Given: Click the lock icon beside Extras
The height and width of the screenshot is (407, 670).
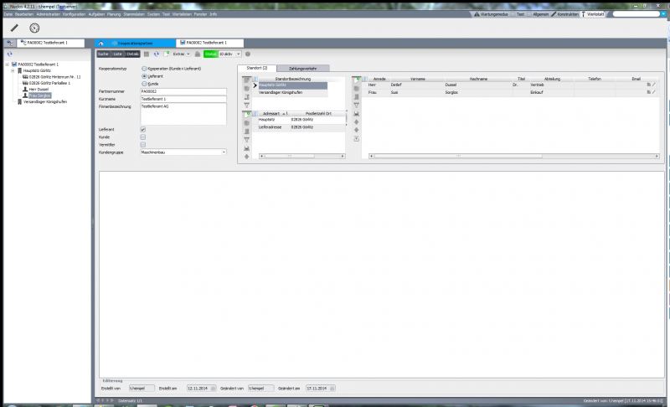Looking at the screenshot, I should pyautogui.click(x=197, y=54).
